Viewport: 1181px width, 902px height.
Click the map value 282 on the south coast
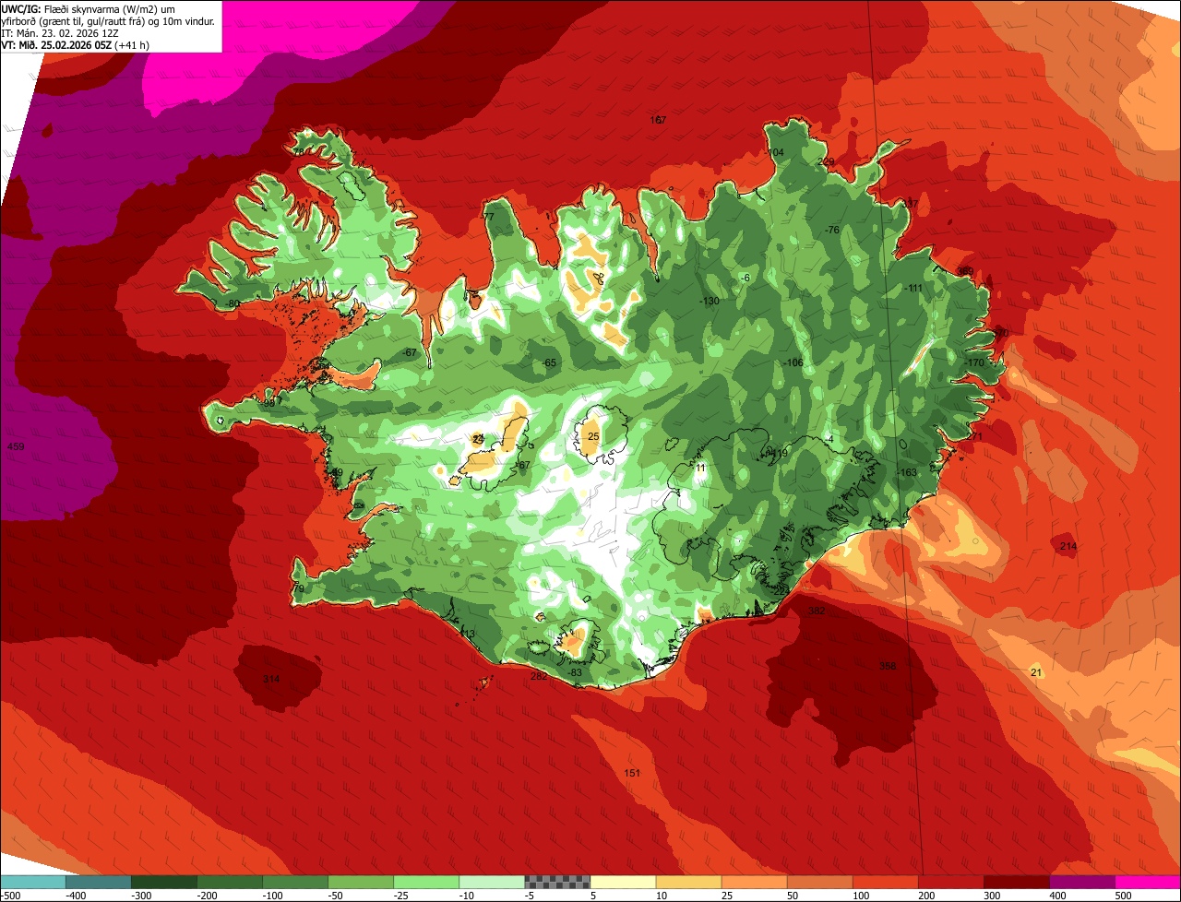coord(539,676)
